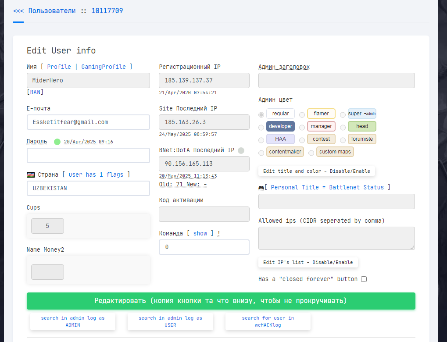Select the forumiste admin color radio

coord(343,140)
